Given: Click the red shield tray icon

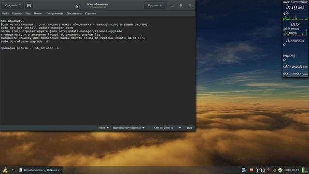Looking at the screenshot, I should pos(251,170).
